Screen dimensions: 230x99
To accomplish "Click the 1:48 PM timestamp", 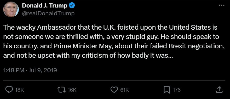I will [x=14, y=70].
